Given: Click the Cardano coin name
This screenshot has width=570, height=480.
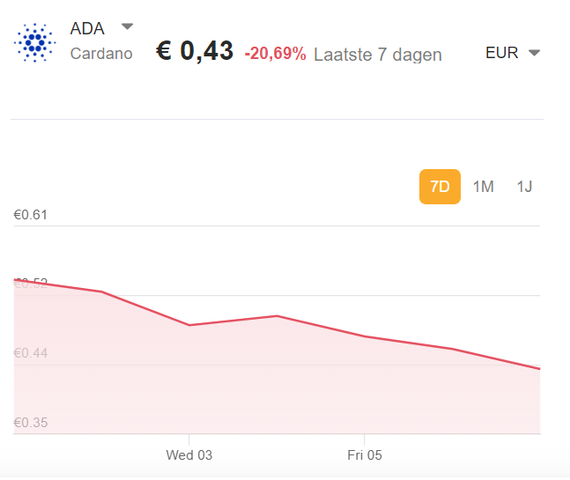Looking at the screenshot, I should click(x=101, y=54).
